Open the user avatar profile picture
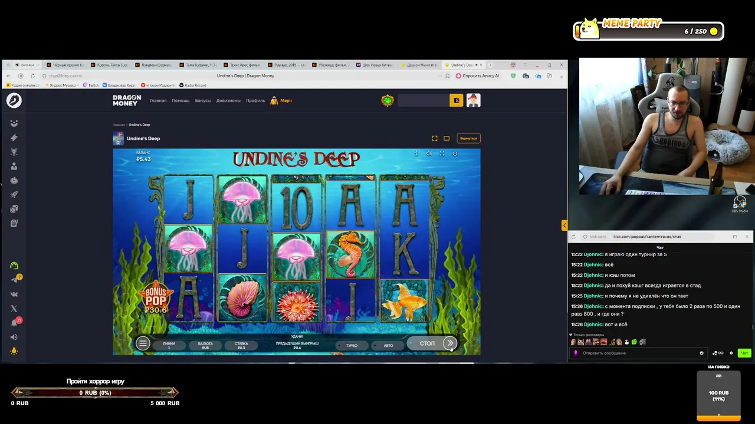The image size is (755, 424). tap(473, 101)
